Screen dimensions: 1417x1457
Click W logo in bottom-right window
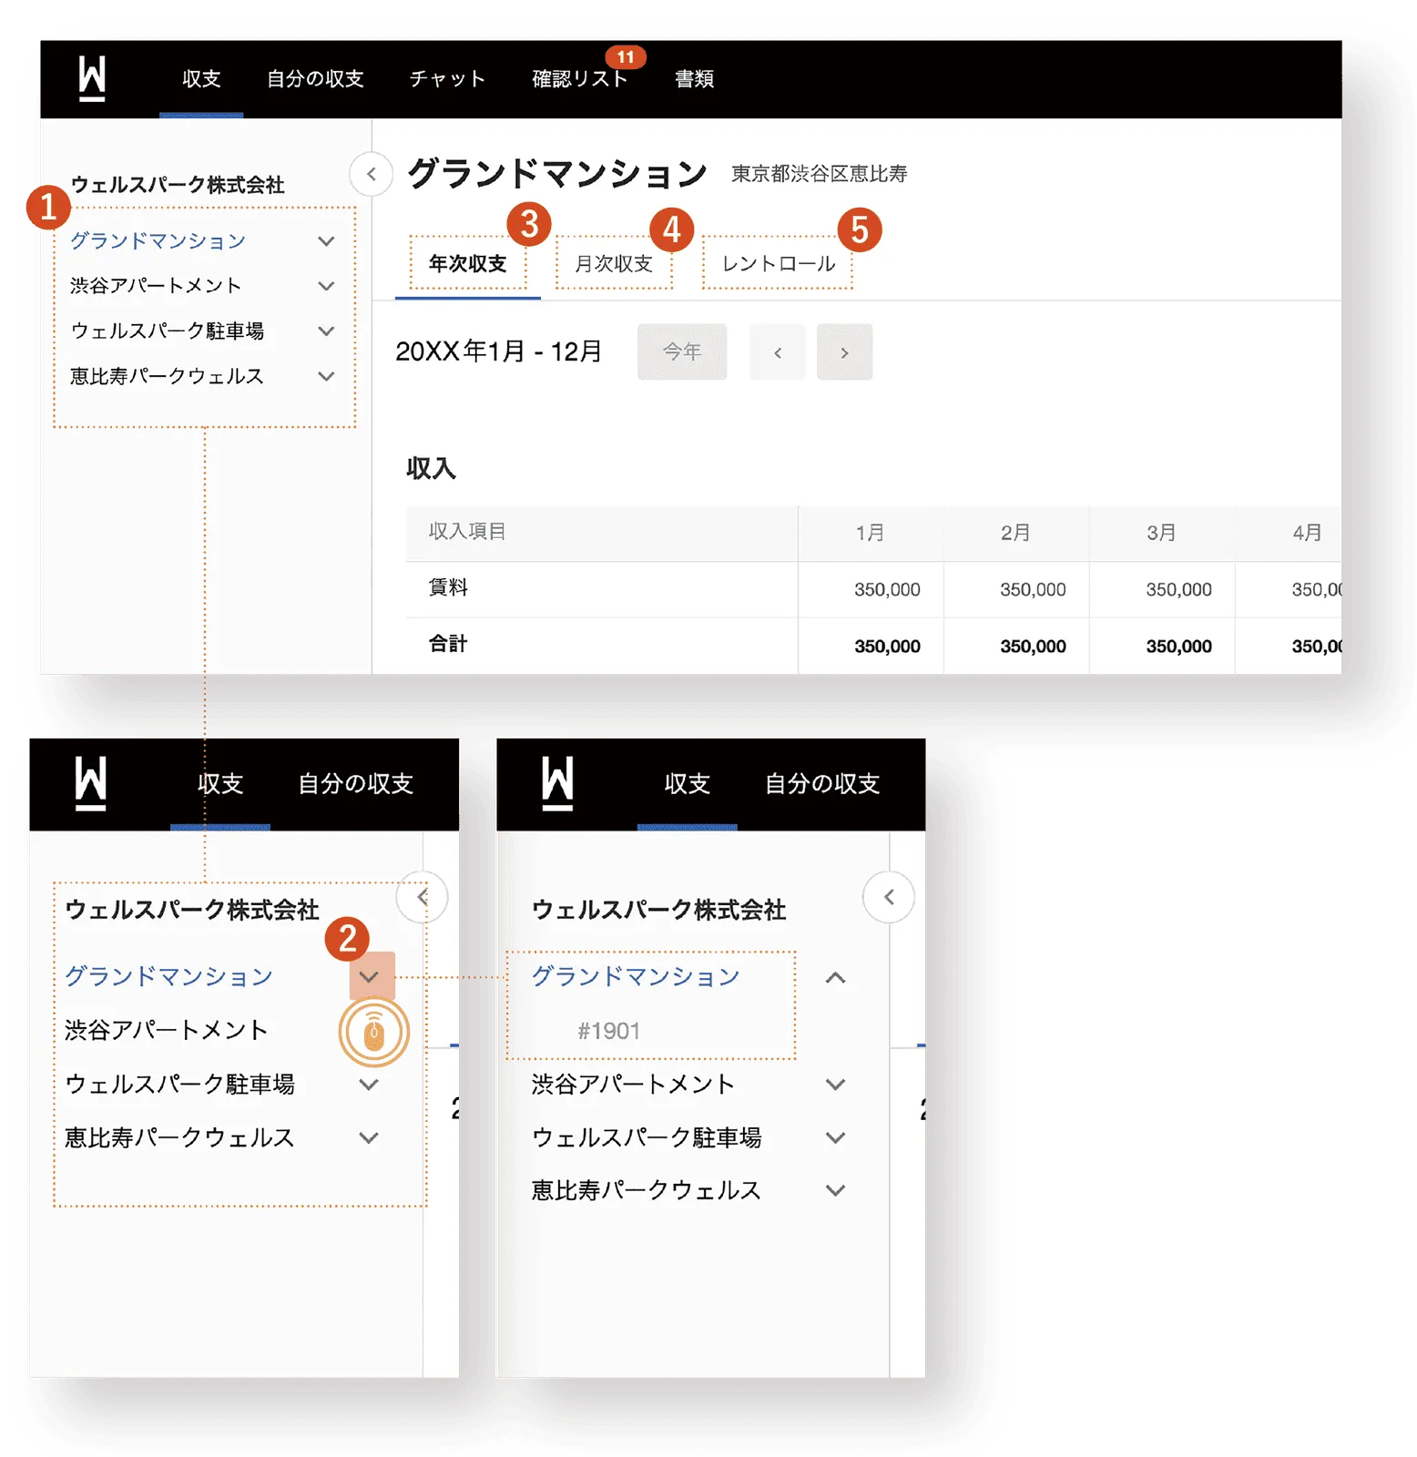[x=557, y=783]
